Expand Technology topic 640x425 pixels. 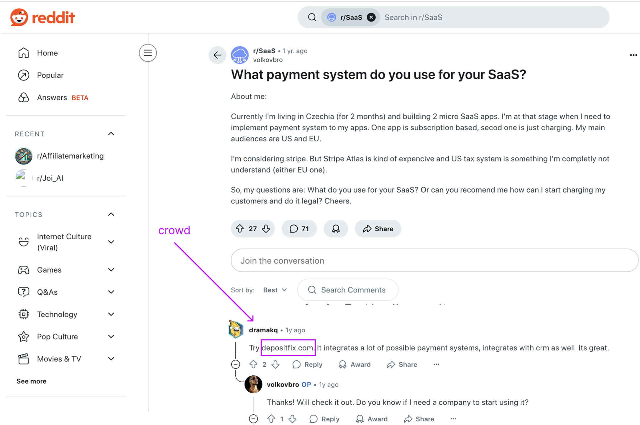coord(111,314)
